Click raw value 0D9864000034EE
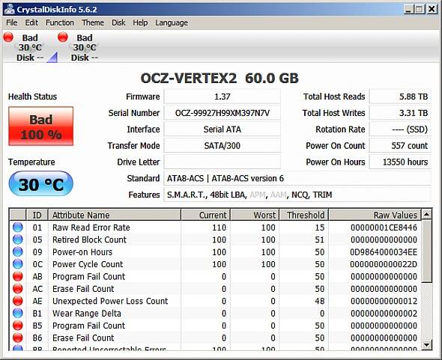442x360 pixels. 384,251
